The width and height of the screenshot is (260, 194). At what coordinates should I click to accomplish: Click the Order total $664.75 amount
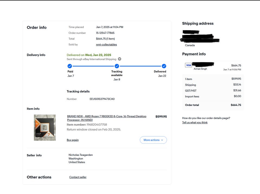[236, 105]
